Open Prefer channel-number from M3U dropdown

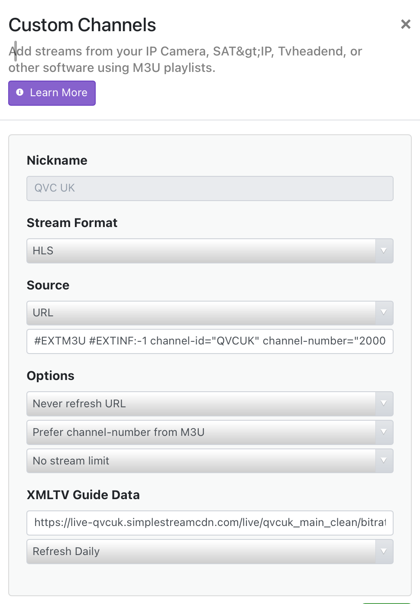(x=201, y=432)
